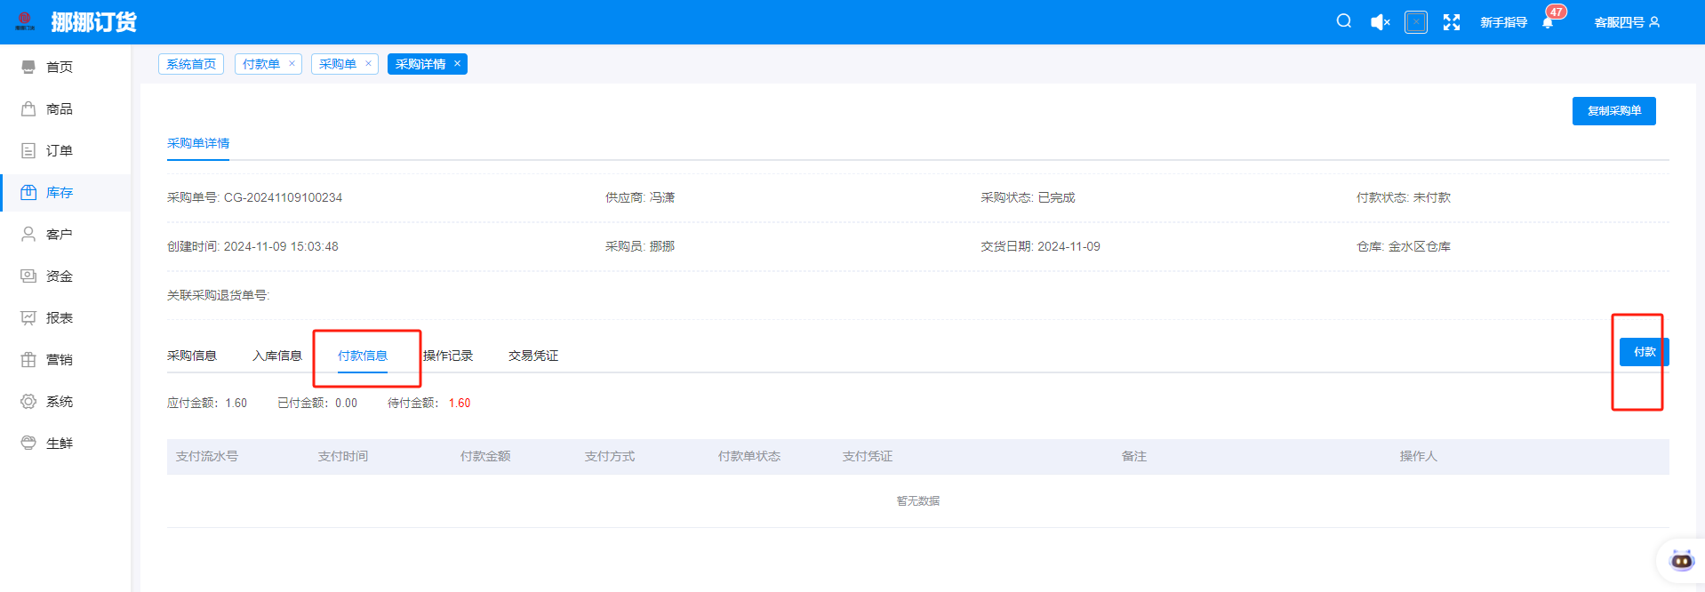
Task: Expand 报表 reports menu in sidebar
Action: pos(59,317)
